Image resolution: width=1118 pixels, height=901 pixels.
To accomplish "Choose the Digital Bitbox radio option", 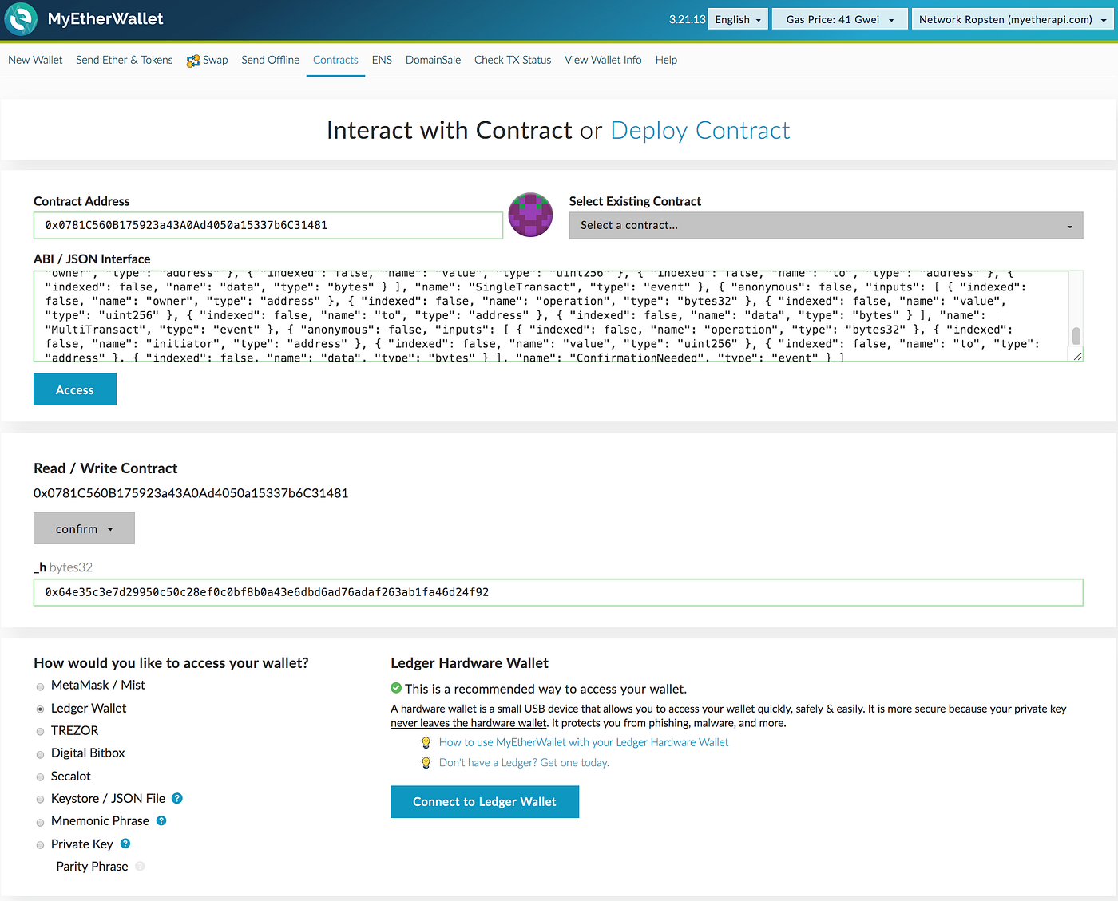I will click(40, 754).
